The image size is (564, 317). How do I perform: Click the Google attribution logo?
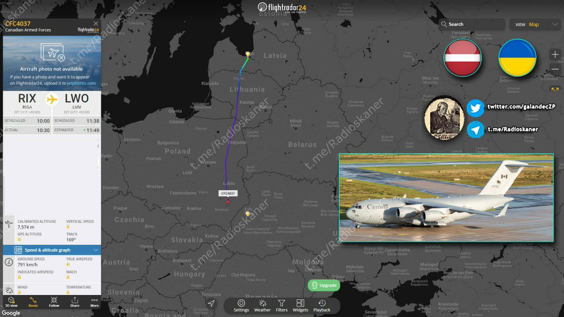(x=11, y=313)
